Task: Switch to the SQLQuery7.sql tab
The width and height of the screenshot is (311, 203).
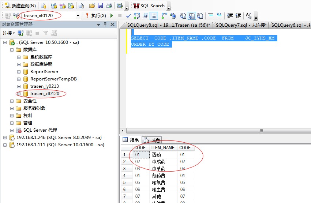Action: tap(241, 25)
